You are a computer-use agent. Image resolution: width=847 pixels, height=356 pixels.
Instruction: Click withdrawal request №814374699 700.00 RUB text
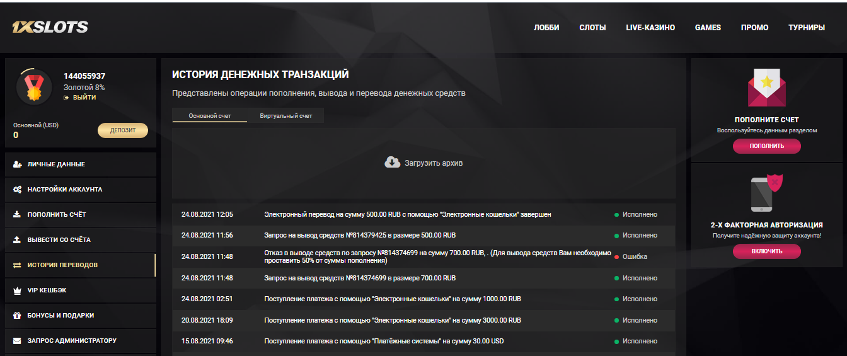point(360,278)
